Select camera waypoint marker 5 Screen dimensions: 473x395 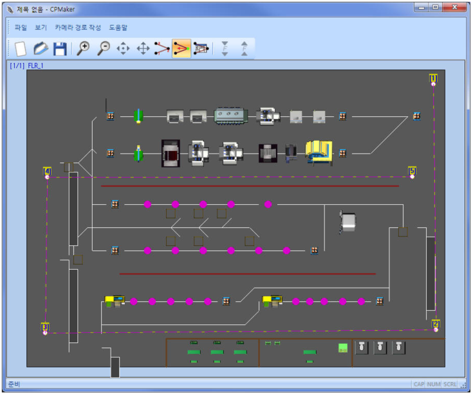pos(412,171)
